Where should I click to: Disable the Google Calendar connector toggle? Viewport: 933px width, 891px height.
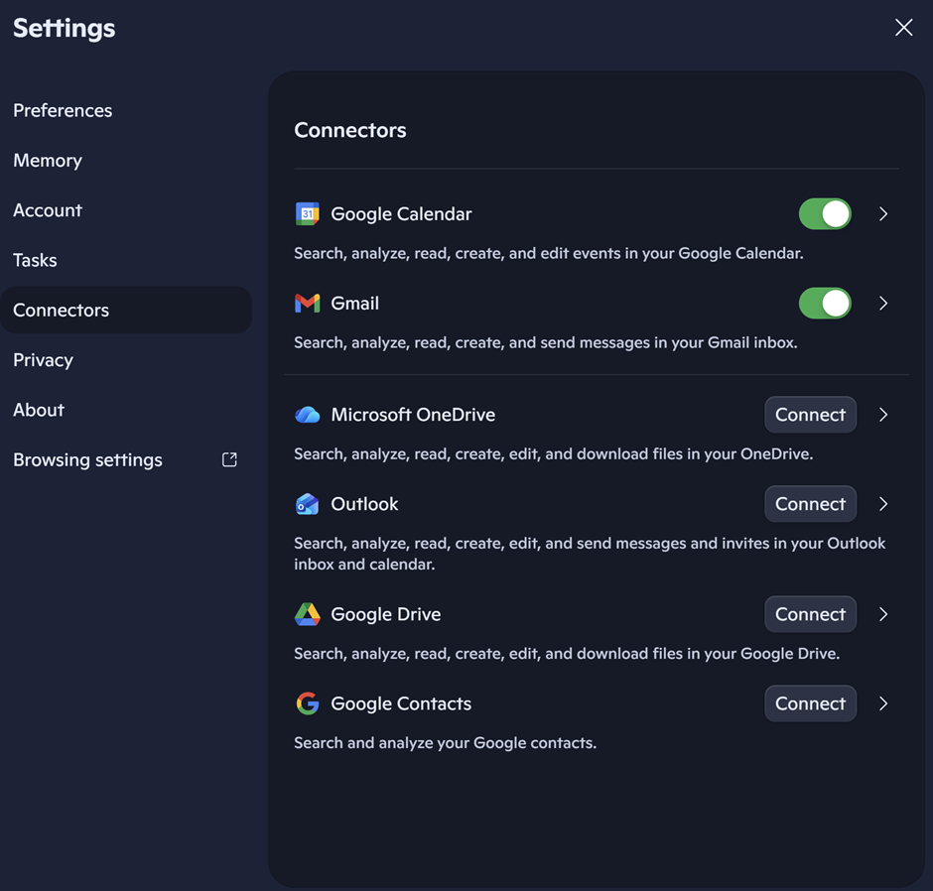point(825,214)
